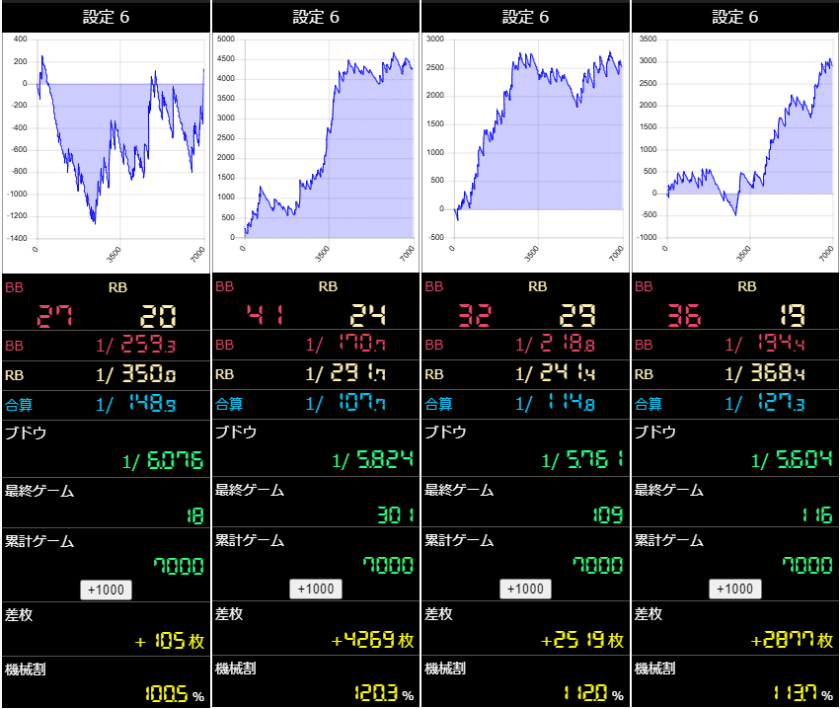This screenshot has width=840, height=709.
Task: Select the RB probability 1/350.0
Action: coord(135,374)
